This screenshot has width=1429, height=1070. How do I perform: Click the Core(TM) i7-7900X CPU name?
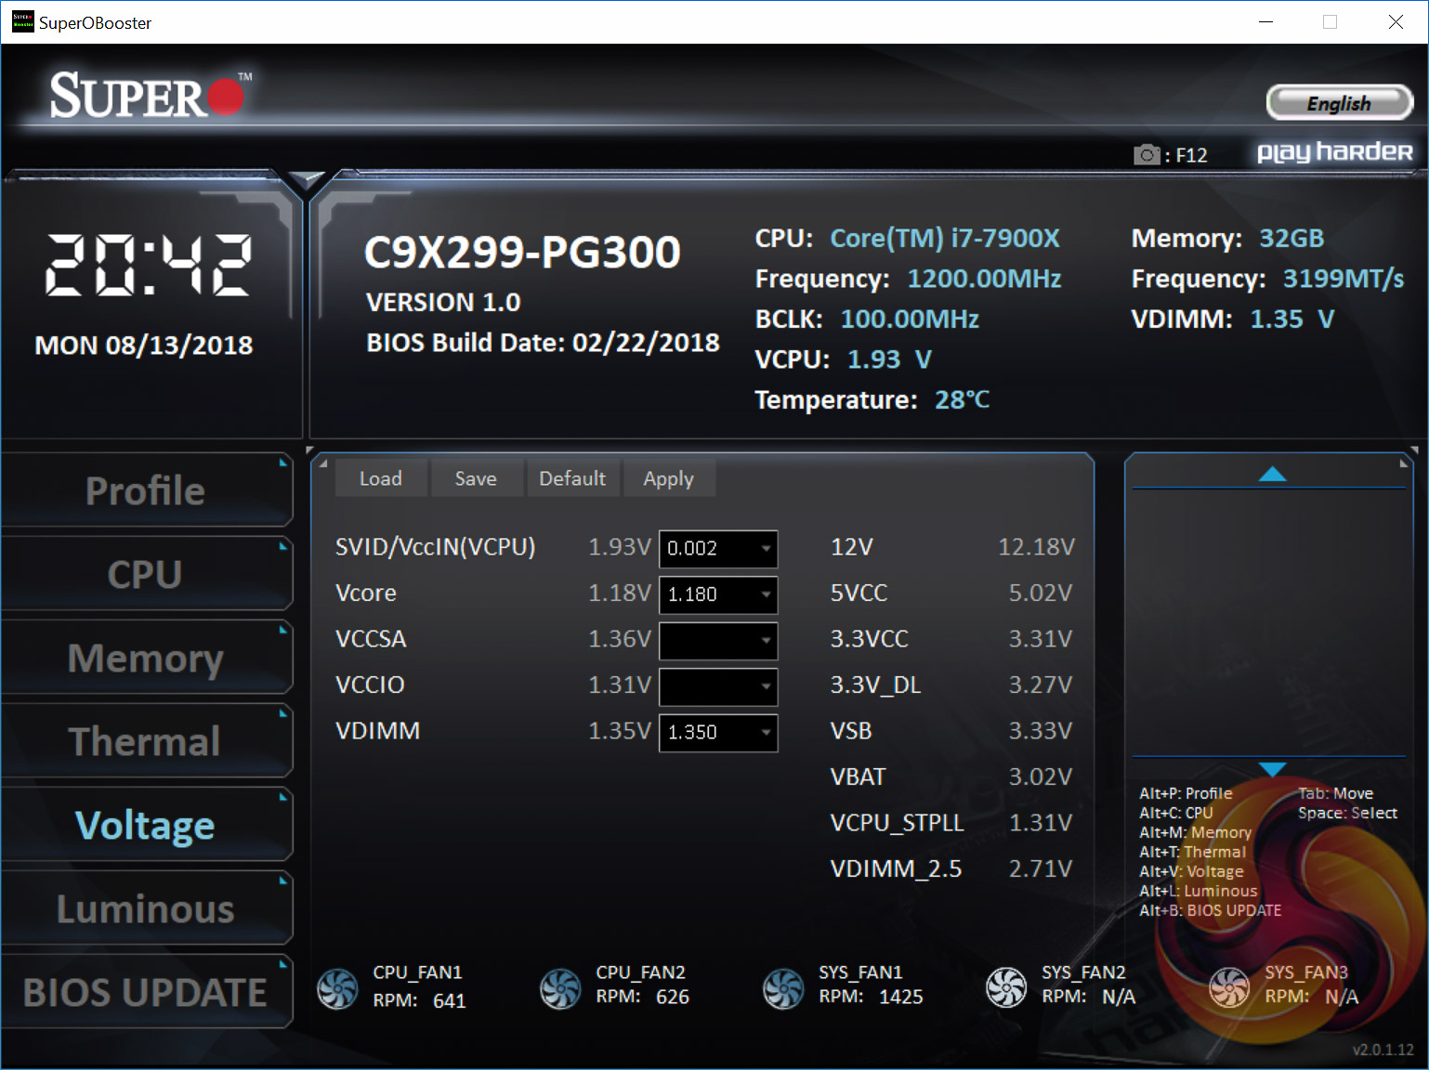[x=945, y=239]
